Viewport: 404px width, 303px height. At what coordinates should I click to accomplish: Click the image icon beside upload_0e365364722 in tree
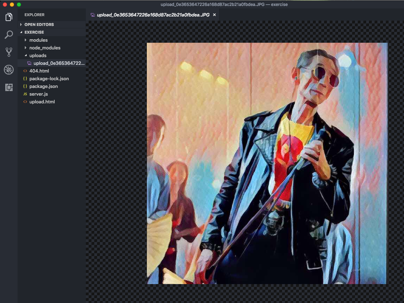pos(29,63)
